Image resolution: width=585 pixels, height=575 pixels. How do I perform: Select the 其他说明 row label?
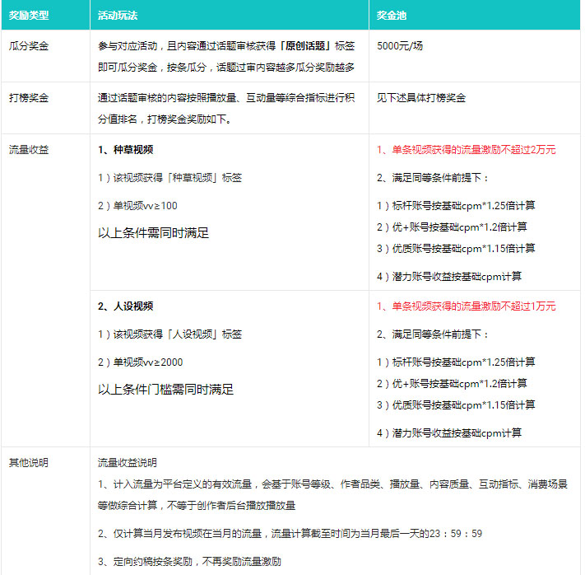pos(29,463)
